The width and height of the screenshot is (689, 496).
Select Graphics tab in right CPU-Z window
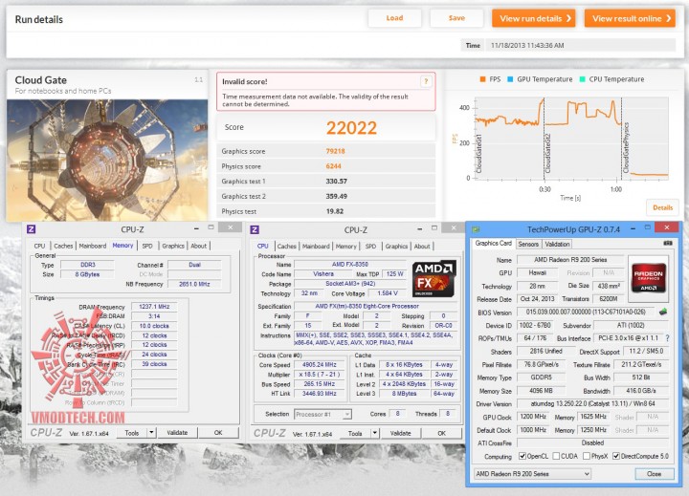click(x=396, y=247)
